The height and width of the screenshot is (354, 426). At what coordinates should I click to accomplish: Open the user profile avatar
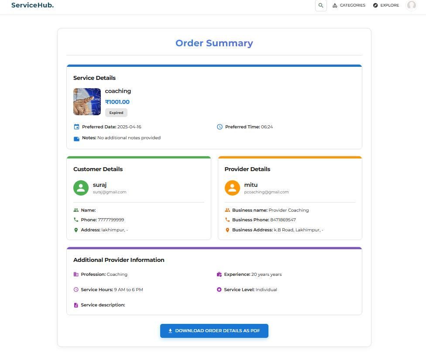(x=411, y=5)
